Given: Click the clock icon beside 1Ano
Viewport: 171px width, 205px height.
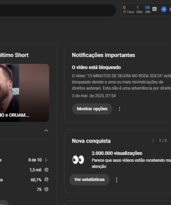Looking at the screenshot, I should [x=124, y=12].
